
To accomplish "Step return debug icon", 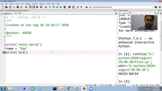I will (x=57, y=7).
